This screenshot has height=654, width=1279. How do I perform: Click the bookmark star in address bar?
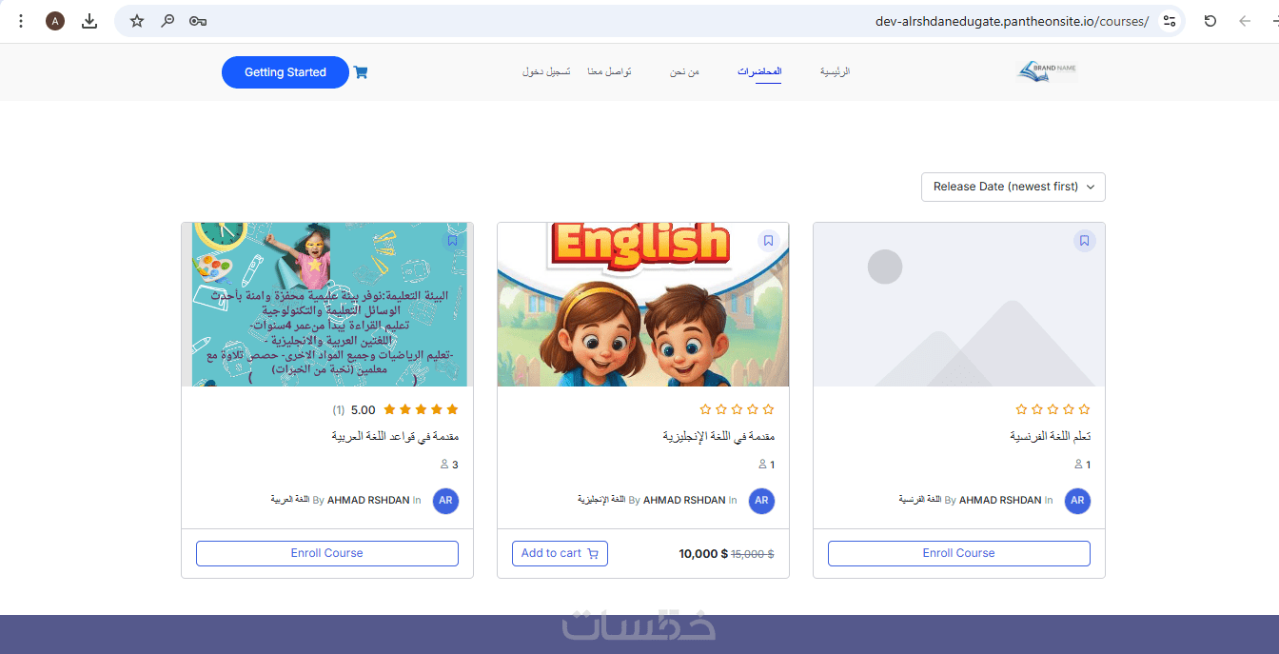pyautogui.click(x=137, y=21)
